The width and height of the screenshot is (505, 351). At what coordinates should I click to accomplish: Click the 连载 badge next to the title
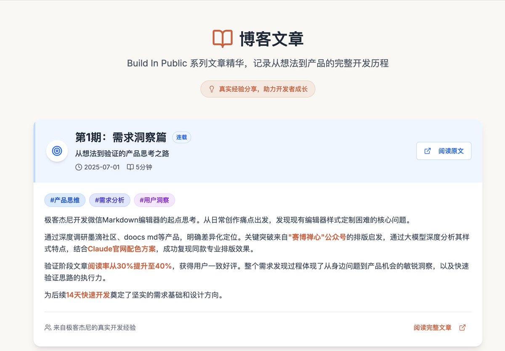[x=181, y=137]
